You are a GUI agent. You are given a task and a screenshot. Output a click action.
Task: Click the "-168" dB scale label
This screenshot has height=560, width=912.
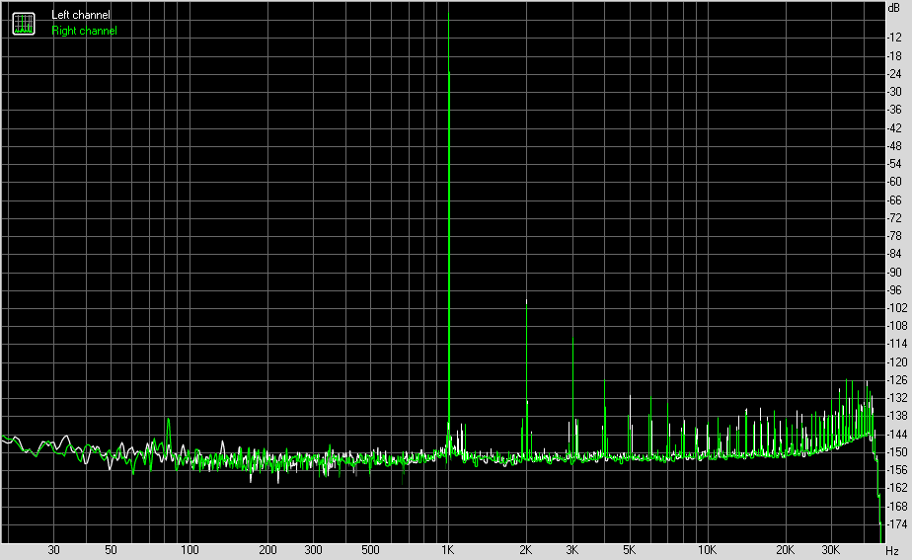pos(896,507)
